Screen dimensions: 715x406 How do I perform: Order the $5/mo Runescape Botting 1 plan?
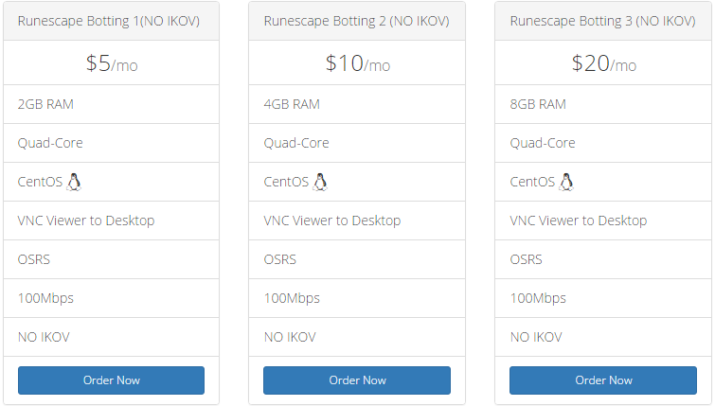111,380
